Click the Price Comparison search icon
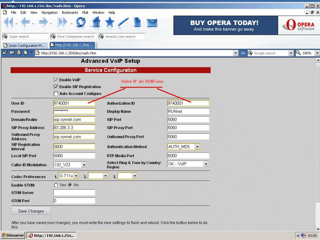The width and height of the screenshot is (320, 240). pos(53,37)
